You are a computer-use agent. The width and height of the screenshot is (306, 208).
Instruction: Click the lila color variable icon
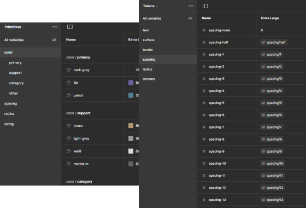click(68, 83)
